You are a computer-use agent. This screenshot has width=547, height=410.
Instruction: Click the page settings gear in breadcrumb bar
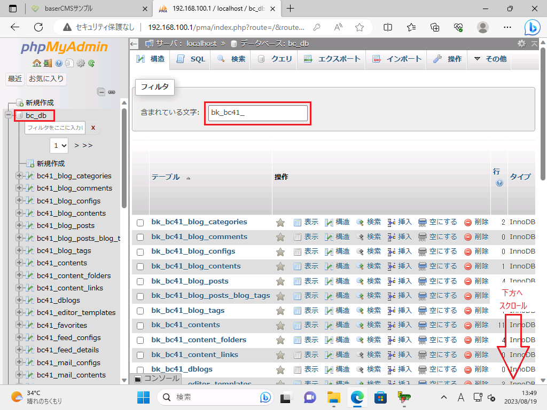(x=521, y=44)
